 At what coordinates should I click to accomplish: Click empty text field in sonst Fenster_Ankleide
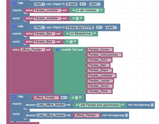tap(77, 18)
